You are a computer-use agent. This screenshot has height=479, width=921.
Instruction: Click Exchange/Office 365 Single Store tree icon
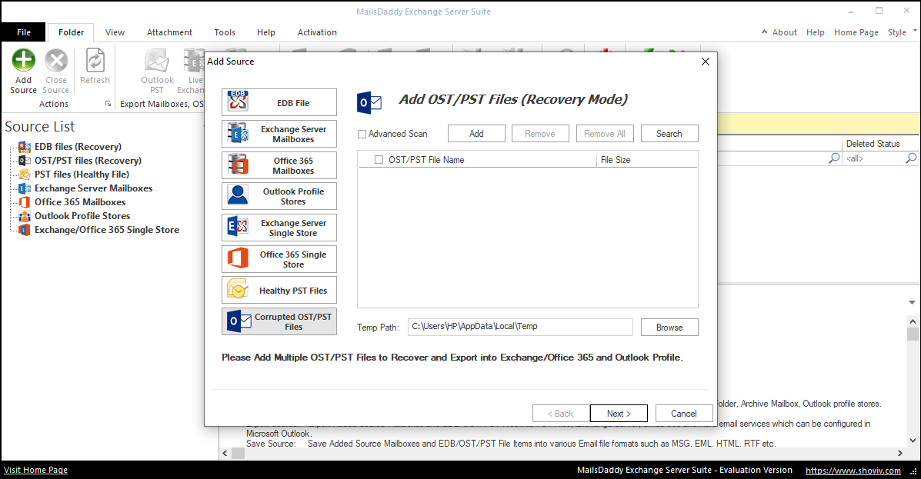(x=24, y=230)
